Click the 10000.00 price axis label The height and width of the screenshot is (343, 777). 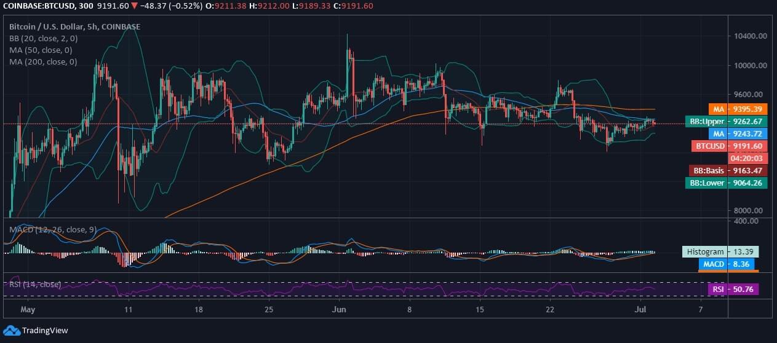[749, 66]
